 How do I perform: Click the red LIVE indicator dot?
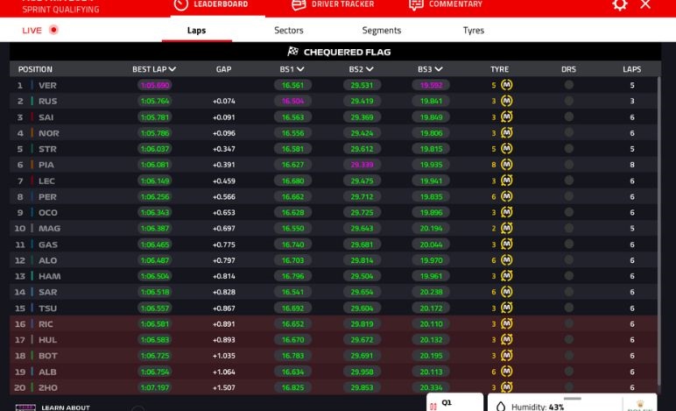coord(53,30)
